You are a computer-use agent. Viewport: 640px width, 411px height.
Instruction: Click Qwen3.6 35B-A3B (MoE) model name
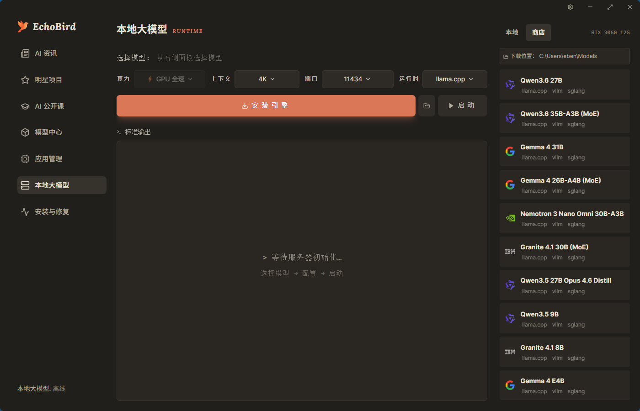point(560,114)
